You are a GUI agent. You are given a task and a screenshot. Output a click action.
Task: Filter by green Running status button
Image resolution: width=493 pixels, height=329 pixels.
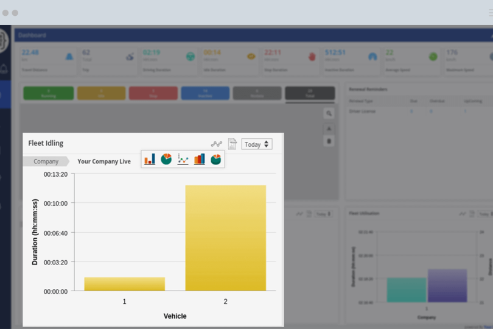point(49,93)
